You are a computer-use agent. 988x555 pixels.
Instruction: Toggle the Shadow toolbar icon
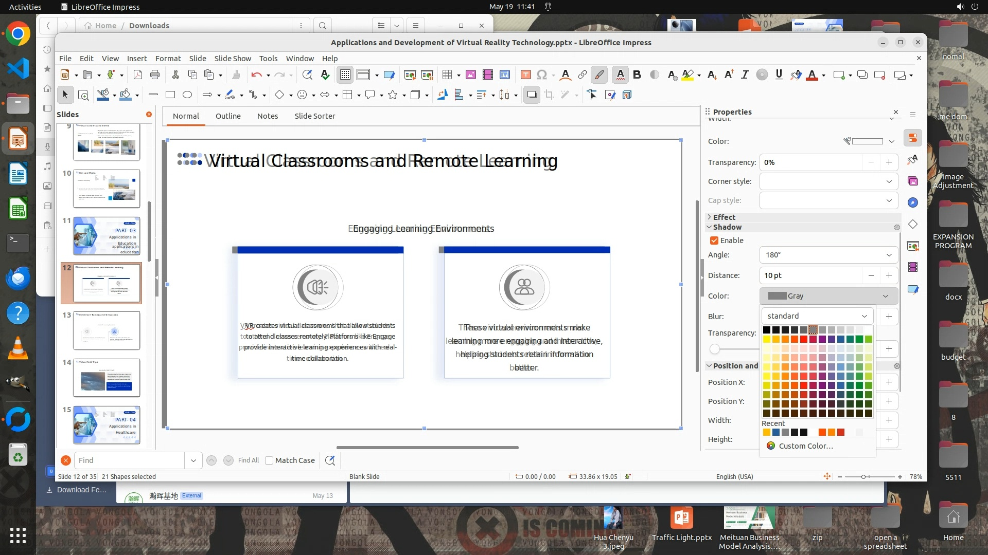(x=532, y=95)
